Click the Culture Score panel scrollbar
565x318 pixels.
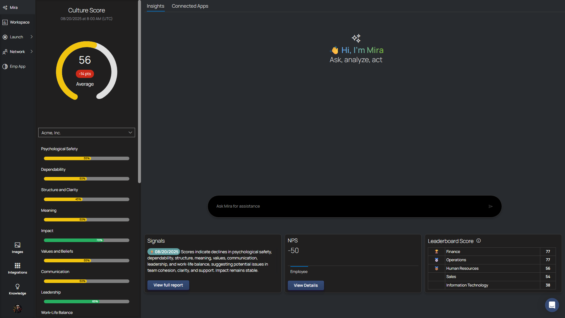point(139,91)
